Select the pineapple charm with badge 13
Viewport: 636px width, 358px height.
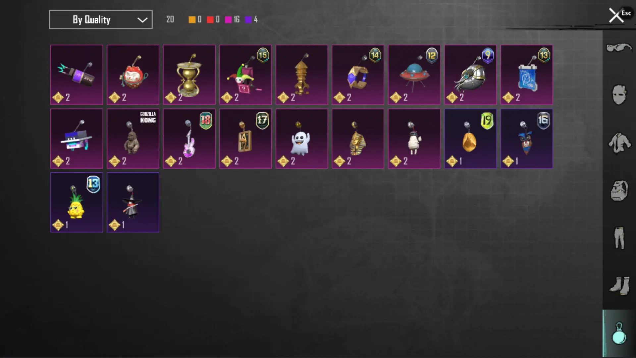coord(77,202)
